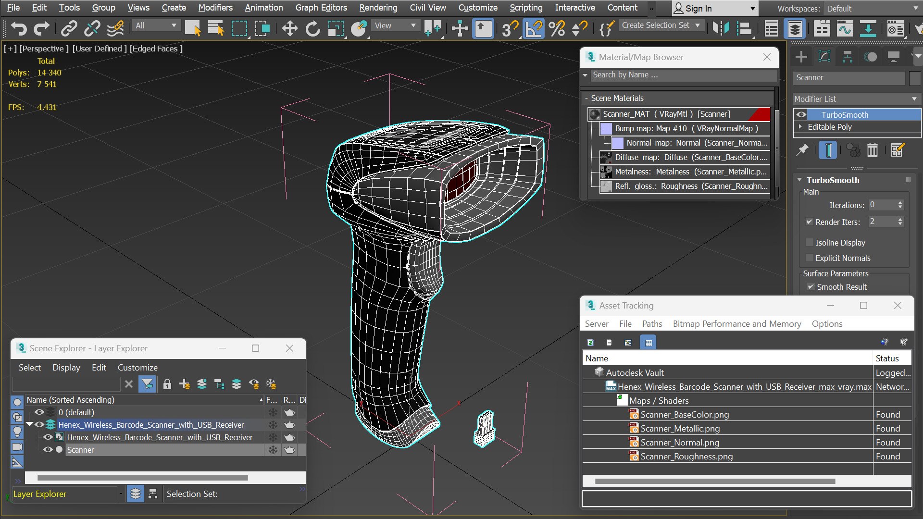Pin the modifier stack

802,150
